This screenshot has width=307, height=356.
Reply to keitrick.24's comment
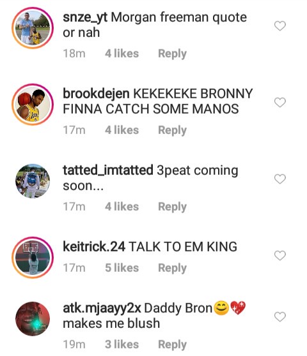click(172, 268)
